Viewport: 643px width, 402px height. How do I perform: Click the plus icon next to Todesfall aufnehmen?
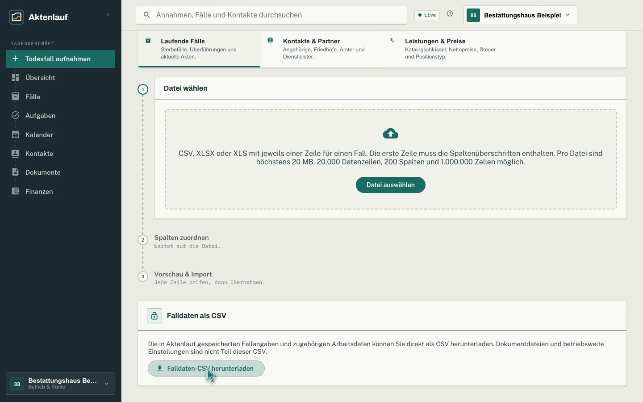(16, 59)
